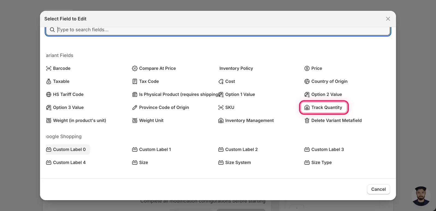436x211 pixels.
Task: Select the Option 1 Value icon
Action: point(221,95)
